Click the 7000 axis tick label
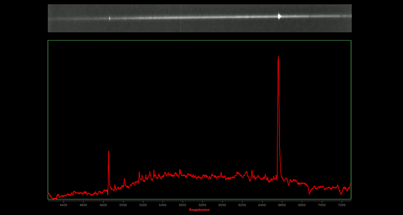 [x=322, y=205]
